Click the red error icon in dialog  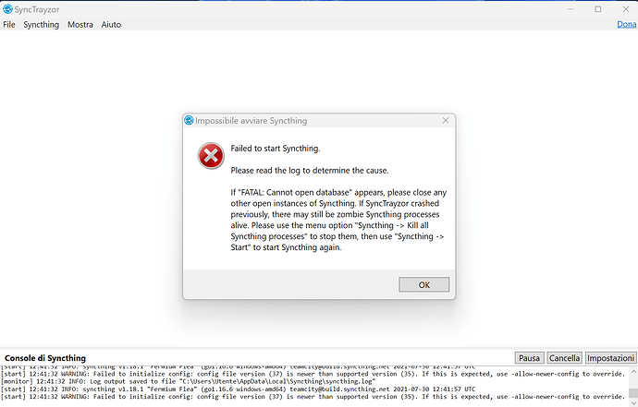211,156
